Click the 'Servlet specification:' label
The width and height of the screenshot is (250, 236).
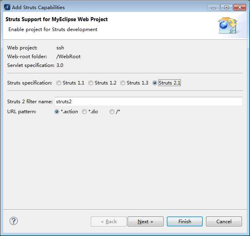(31, 65)
